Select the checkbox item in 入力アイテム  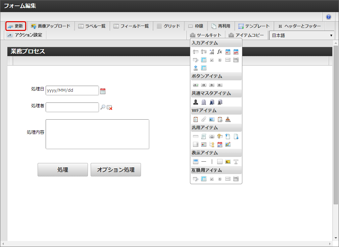[212, 60]
